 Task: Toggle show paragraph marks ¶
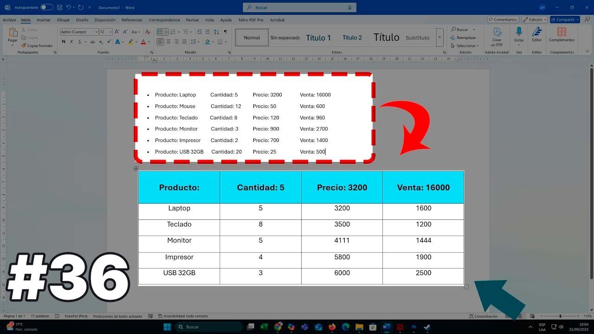pyautogui.click(x=226, y=32)
